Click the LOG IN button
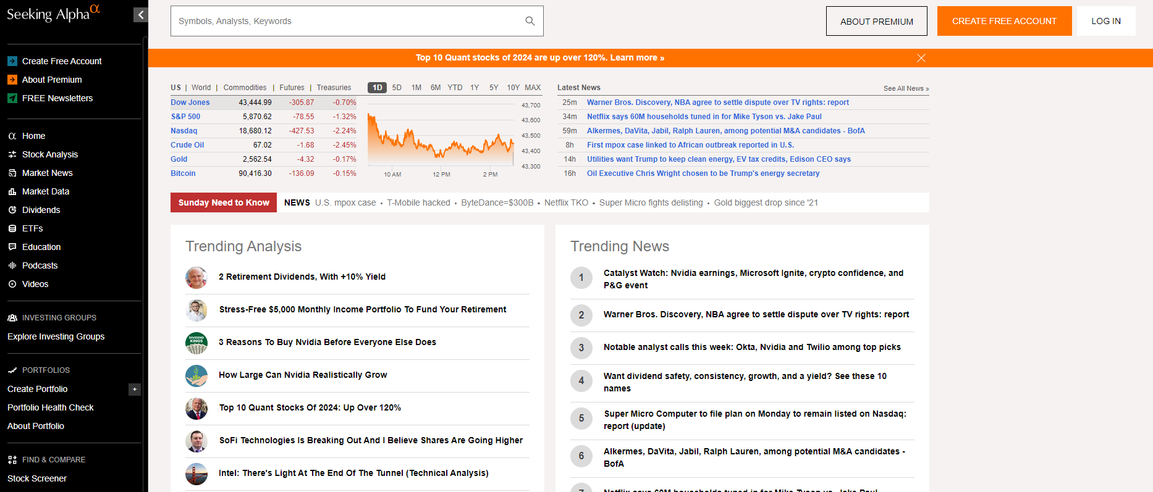Screen dimensions: 1153x492 coord(1106,21)
